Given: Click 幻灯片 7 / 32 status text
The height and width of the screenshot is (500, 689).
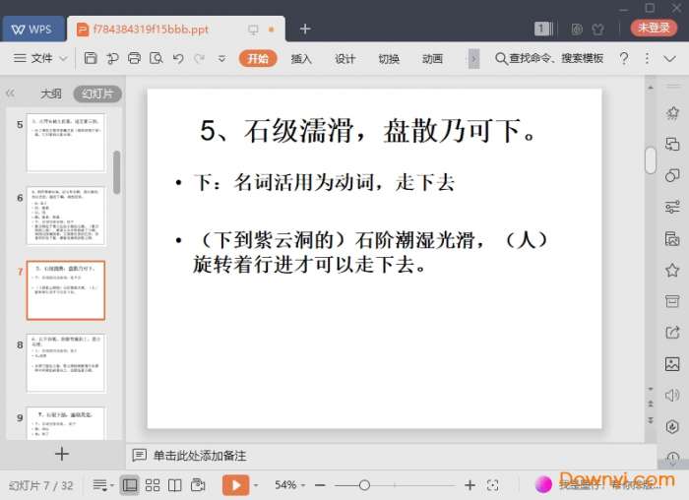Looking at the screenshot, I should (41, 485).
